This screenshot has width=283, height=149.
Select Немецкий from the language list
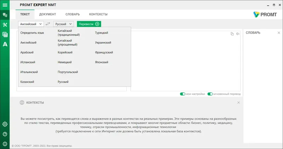[65, 62]
